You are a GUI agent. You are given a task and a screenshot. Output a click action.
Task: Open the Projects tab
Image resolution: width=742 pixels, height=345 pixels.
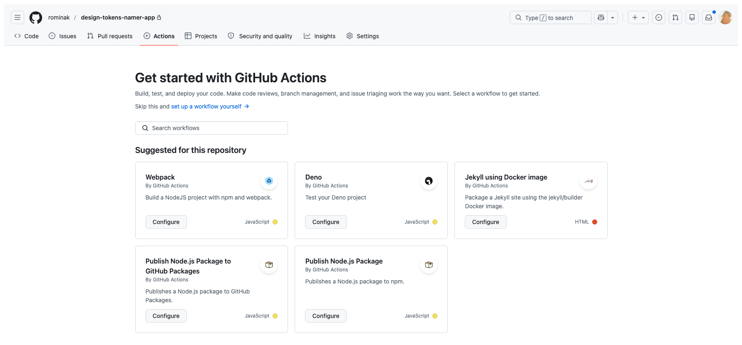click(201, 36)
